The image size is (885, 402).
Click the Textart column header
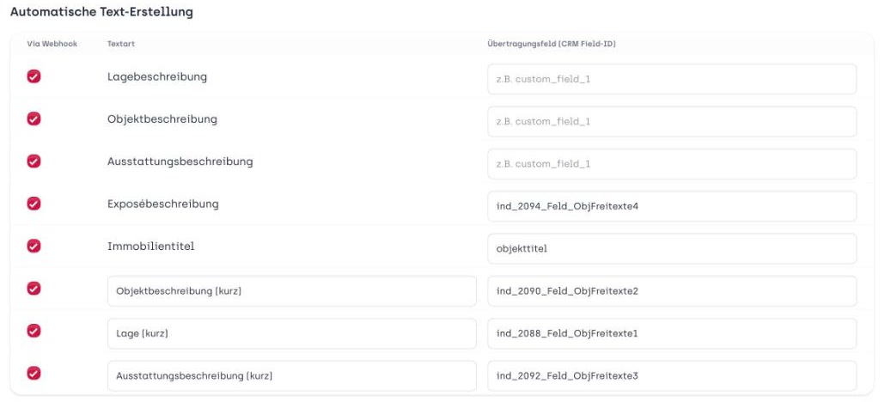[x=121, y=44]
